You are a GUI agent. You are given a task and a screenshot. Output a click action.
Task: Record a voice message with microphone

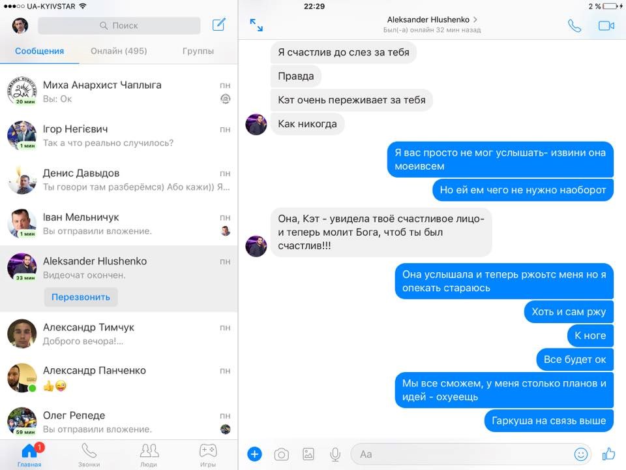point(335,454)
